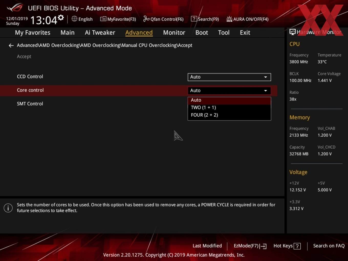The width and height of the screenshot is (348, 261).
Task: Choose Auto in Core control list
Action: point(229,100)
